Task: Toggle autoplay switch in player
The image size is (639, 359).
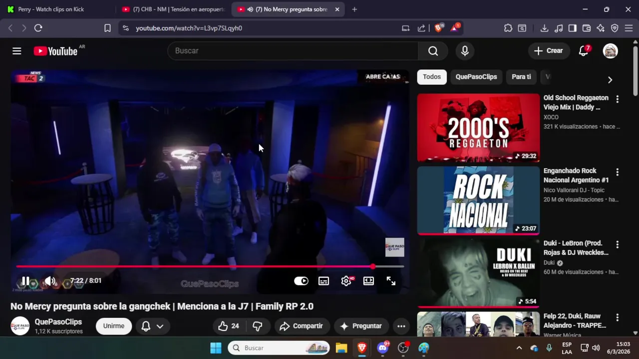Action: [x=301, y=281]
